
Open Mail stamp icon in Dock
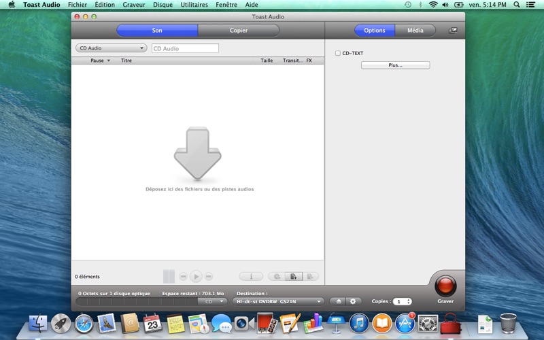coord(107,323)
